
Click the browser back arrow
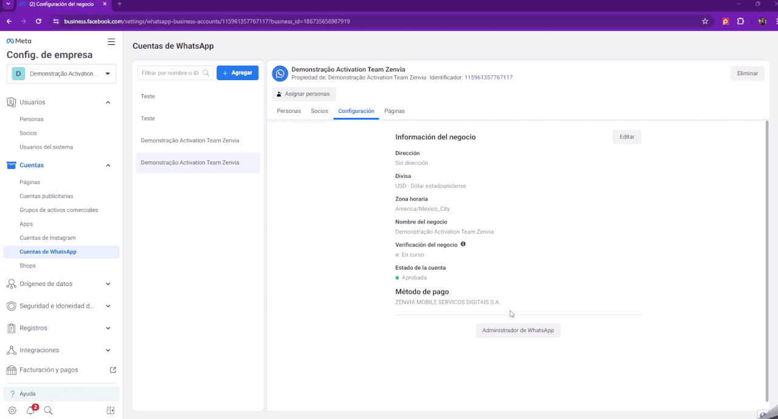coord(9,21)
